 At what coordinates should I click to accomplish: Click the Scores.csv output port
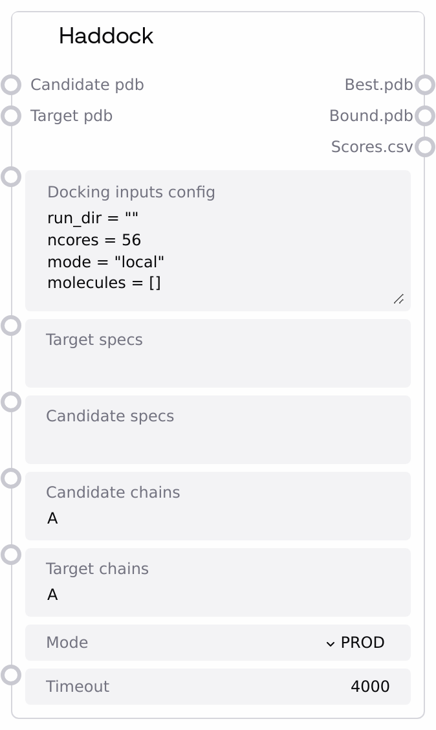click(x=424, y=147)
